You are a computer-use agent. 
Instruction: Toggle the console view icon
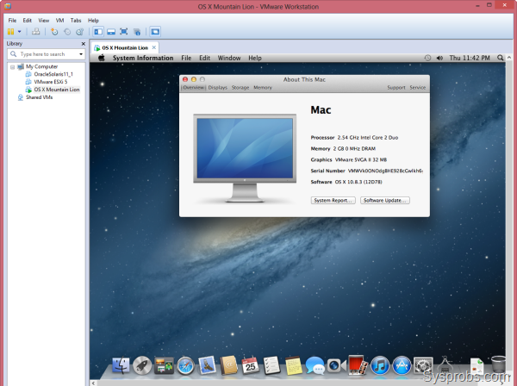coord(155,32)
